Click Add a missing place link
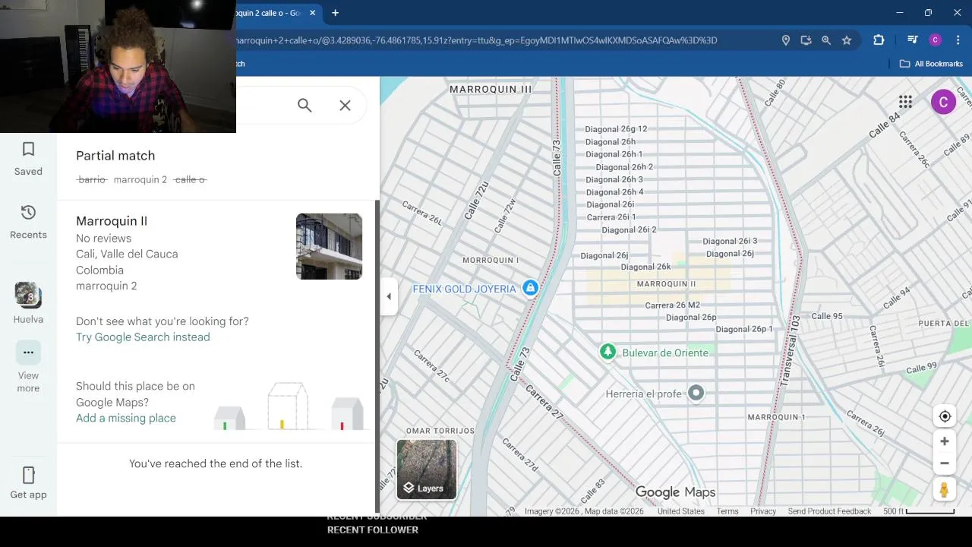This screenshot has height=547, width=972. [x=126, y=419]
